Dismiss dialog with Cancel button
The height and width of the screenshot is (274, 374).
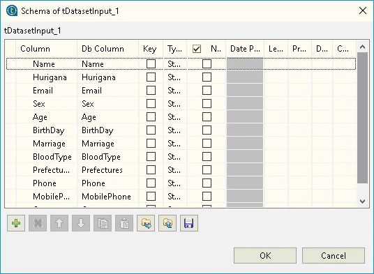[x=334, y=256]
